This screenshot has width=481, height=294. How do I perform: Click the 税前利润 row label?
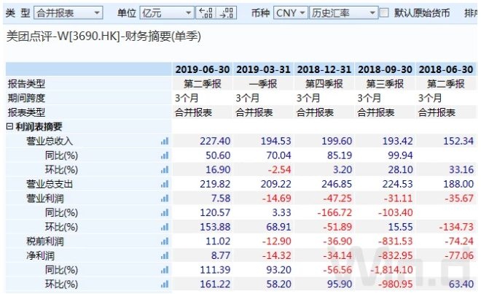click(x=45, y=241)
